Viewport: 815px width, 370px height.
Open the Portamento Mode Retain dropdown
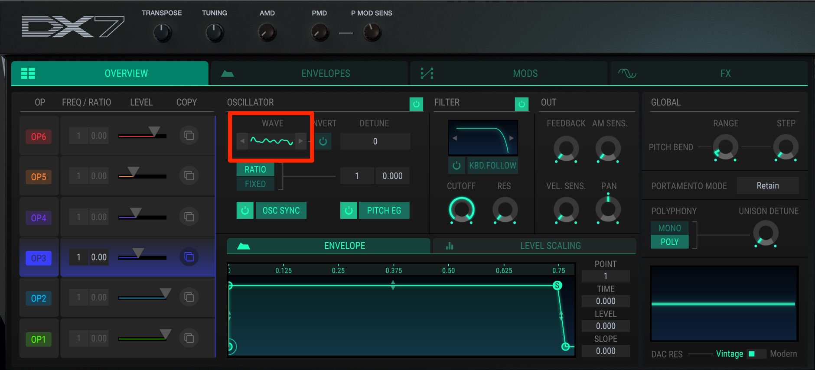click(768, 185)
